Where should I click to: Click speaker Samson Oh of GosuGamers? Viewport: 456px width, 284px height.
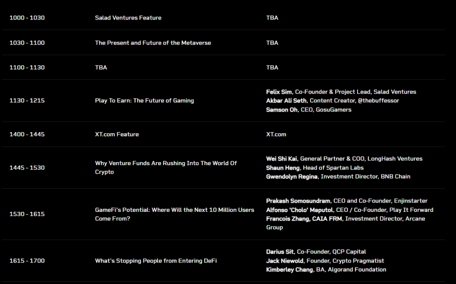pyautogui.click(x=281, y=110)
